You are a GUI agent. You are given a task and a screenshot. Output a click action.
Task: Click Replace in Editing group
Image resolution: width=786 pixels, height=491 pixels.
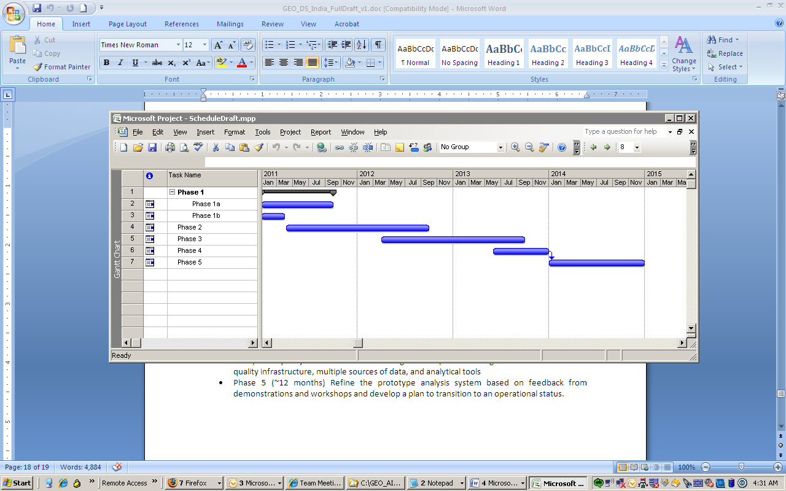point(725,53)
